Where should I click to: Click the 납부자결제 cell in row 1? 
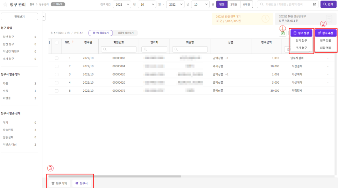click(297, 58)
